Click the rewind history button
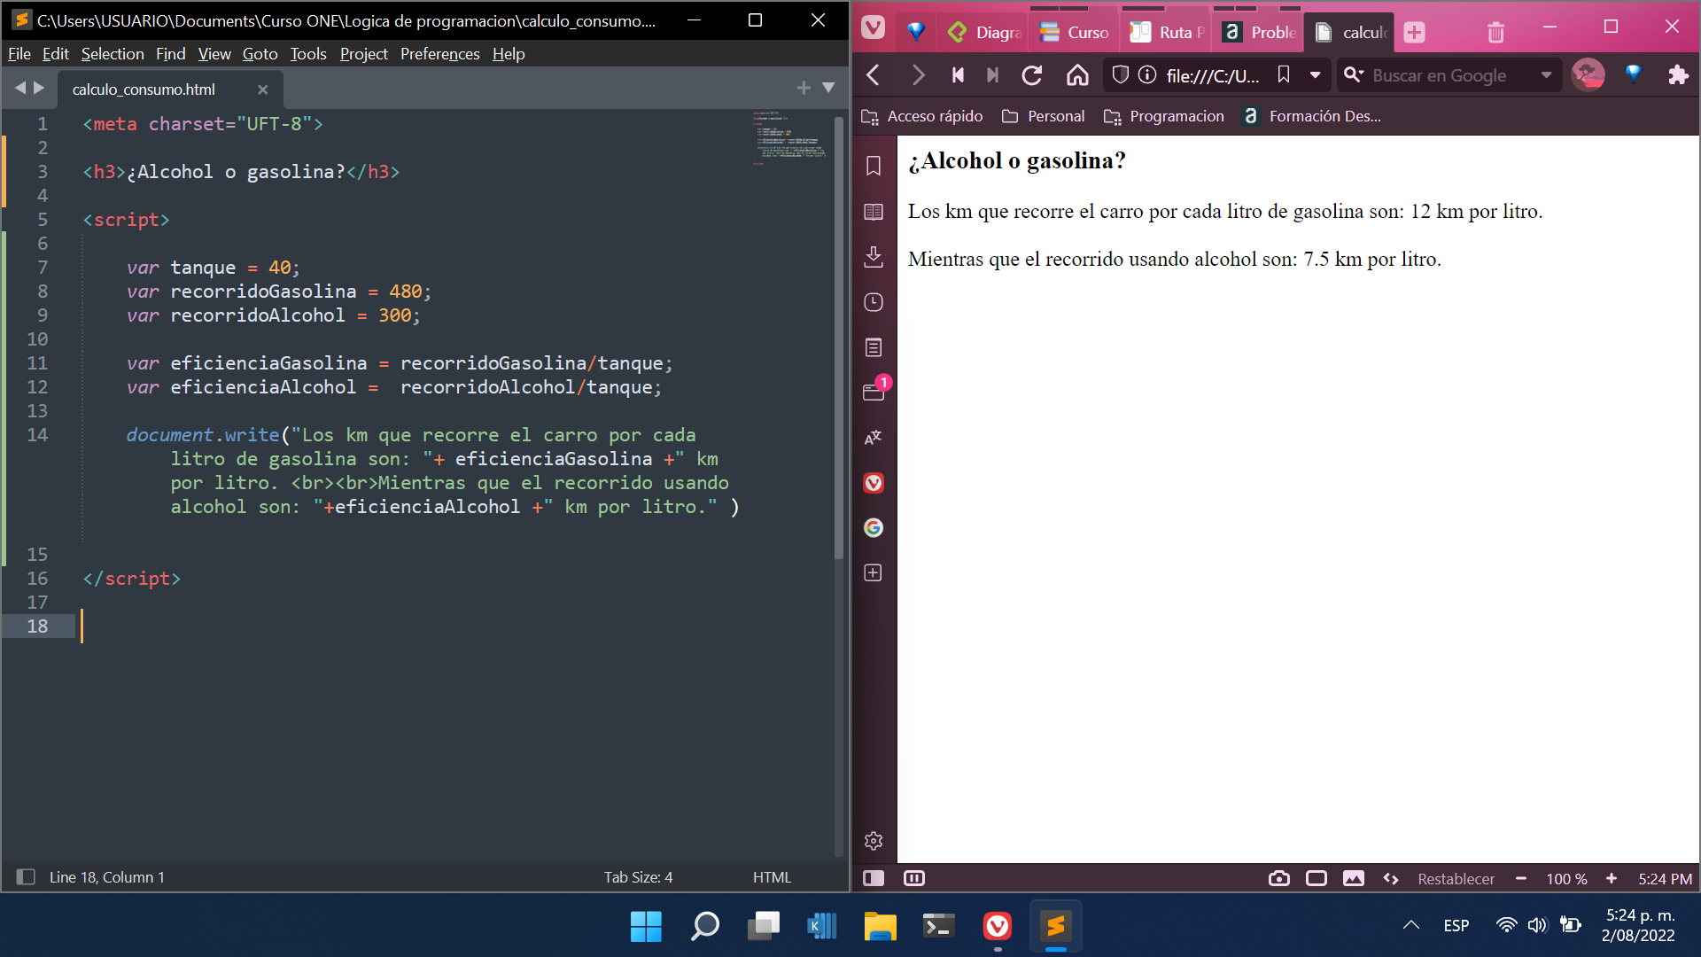The width and height of the screenshot is (1701, 957). point(958,75)
